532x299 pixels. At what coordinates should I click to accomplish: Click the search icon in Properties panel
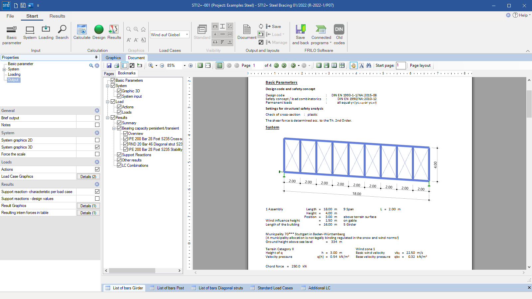coord(91,66)
